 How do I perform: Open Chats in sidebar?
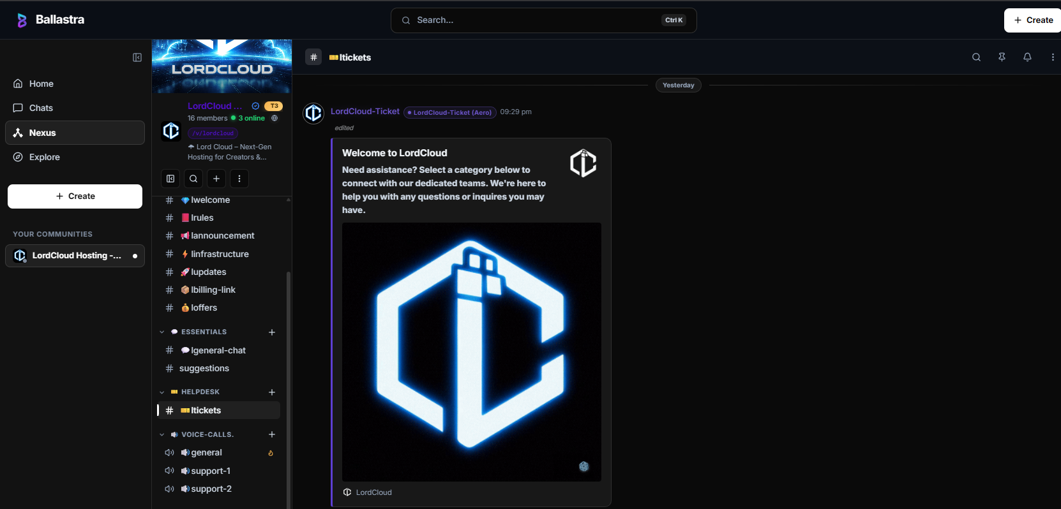tap(75, 108)
